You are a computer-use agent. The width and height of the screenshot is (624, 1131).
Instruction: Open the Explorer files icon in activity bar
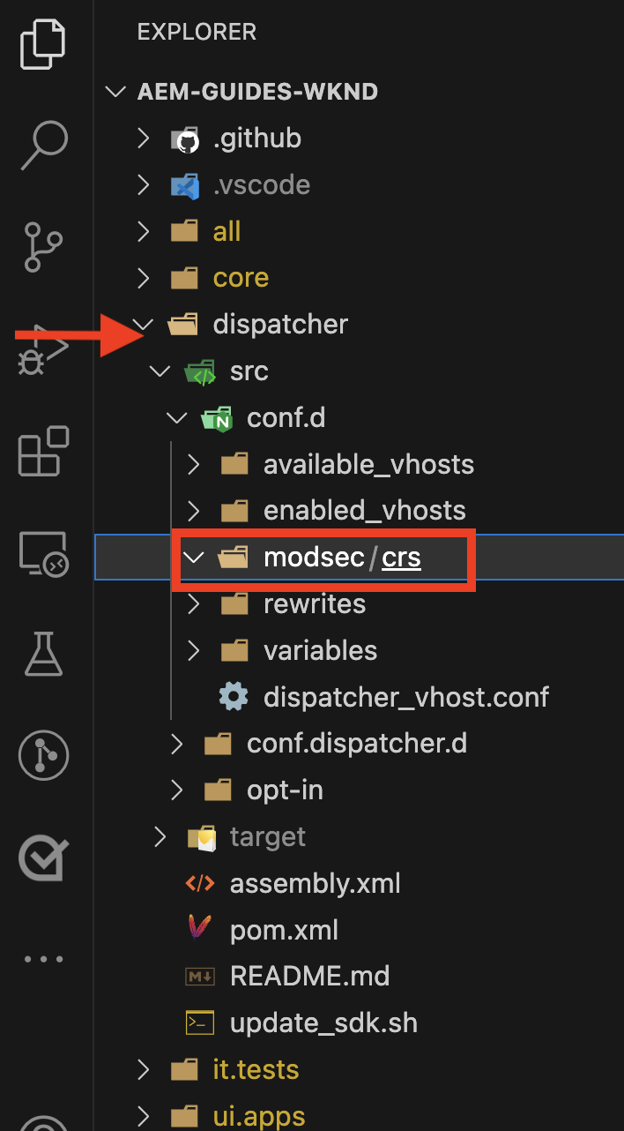(43, 44)
